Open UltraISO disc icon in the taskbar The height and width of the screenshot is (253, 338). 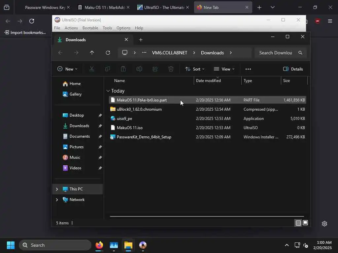[x=143, y=245]
